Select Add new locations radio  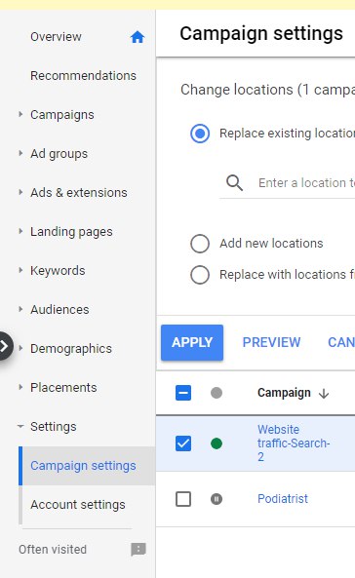pyautogui.click(x=200, y=244)
